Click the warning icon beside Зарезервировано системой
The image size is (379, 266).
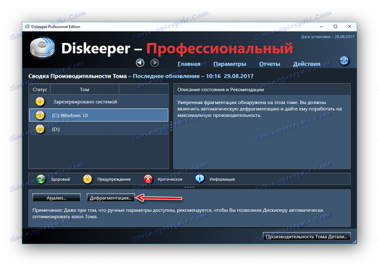tap(40, 101)
